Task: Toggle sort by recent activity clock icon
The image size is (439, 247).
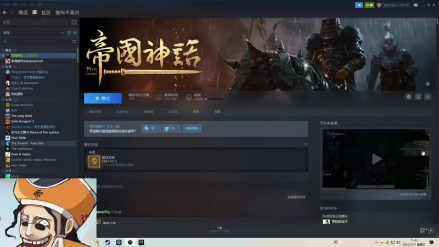Action: click(69, 33)
